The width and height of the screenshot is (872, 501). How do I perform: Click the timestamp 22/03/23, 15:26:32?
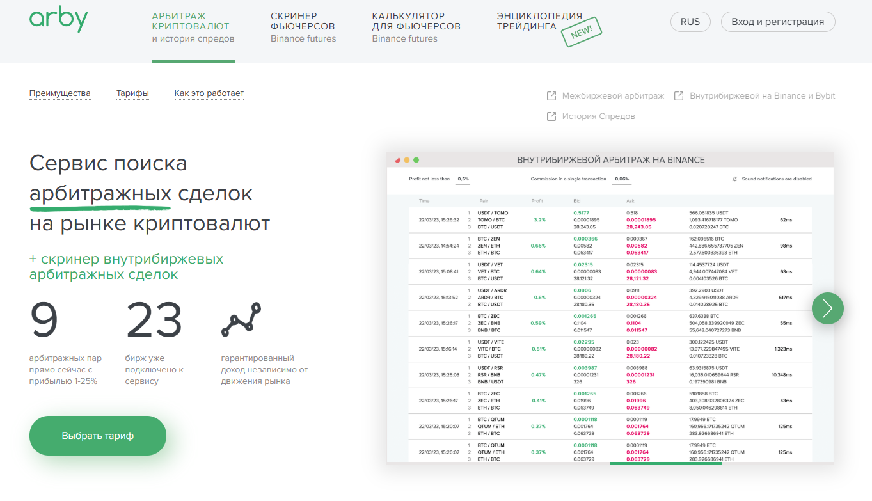pyautogui.click(x=439, y=219)
